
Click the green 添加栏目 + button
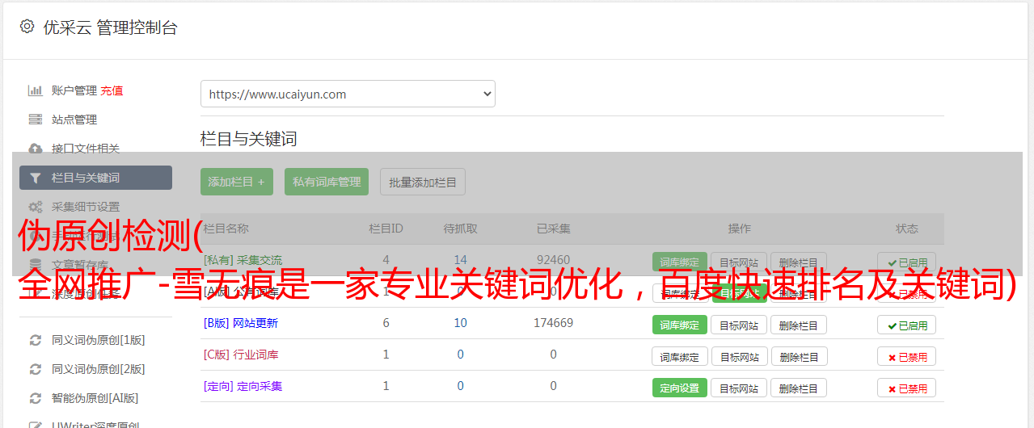pyautogui.click(x=237, y=182)
